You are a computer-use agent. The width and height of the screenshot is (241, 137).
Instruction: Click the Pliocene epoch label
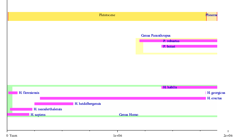pos(211,15)
